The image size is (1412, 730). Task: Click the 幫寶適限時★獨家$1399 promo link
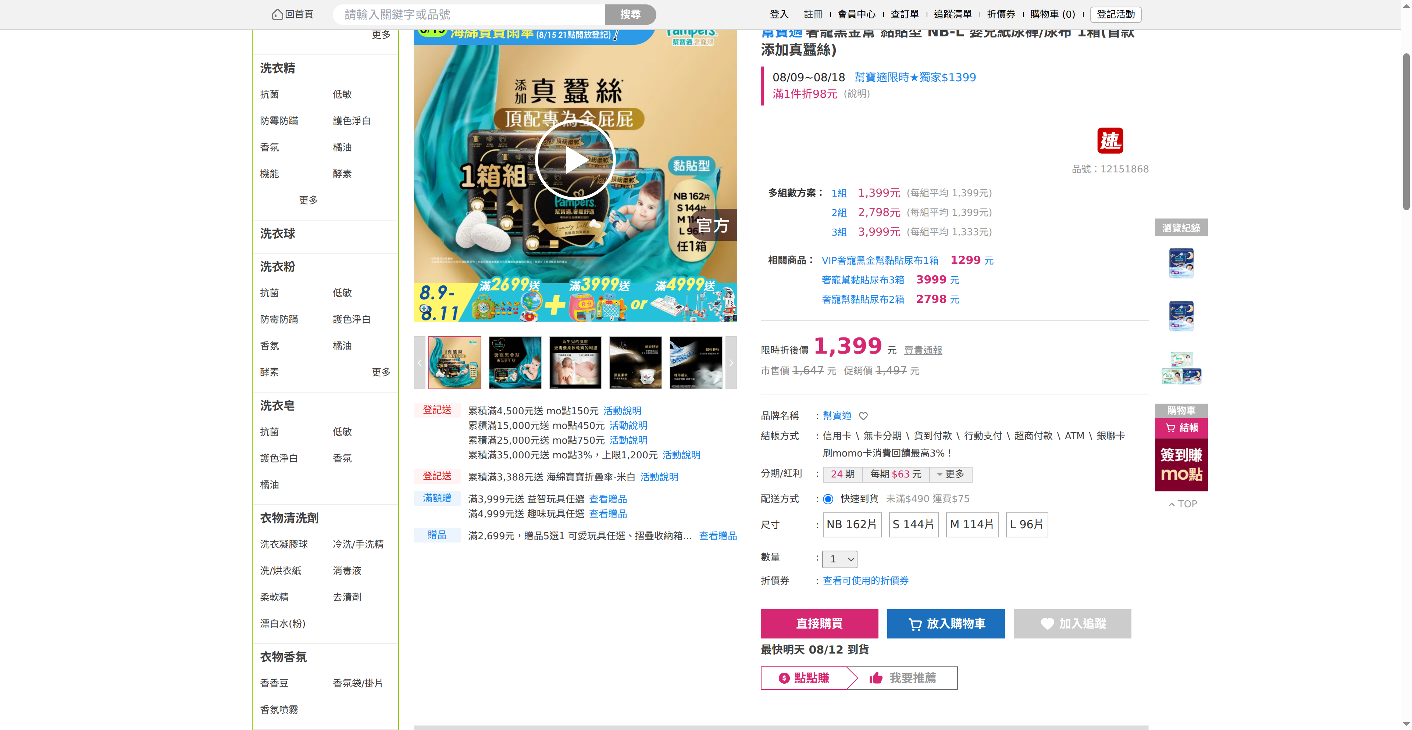click(x=915, y=77)
